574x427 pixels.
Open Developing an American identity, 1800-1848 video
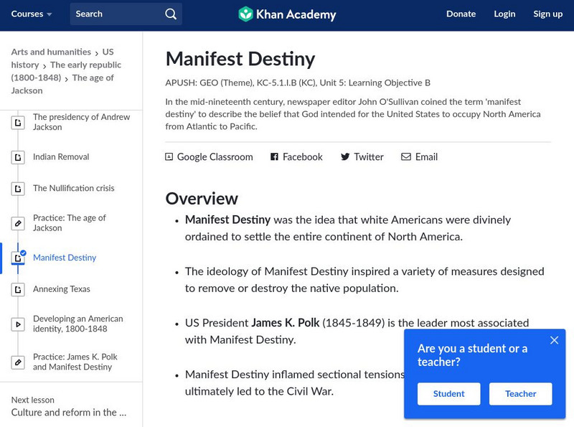click(78, 324)
